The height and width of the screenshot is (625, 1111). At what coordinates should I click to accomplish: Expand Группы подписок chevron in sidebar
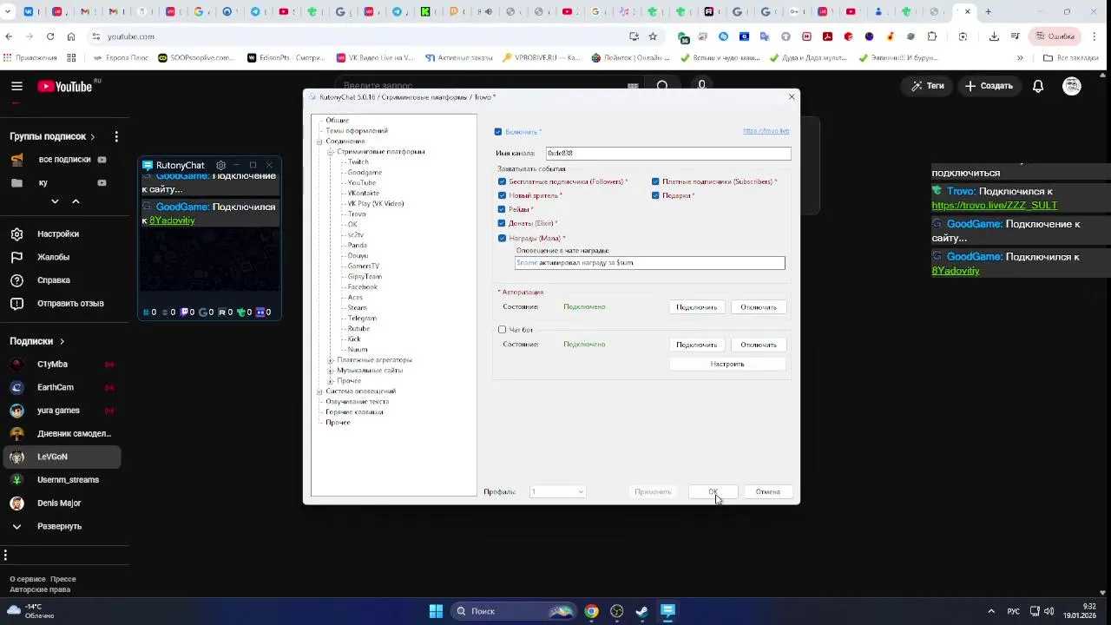[x=92, y=136]
